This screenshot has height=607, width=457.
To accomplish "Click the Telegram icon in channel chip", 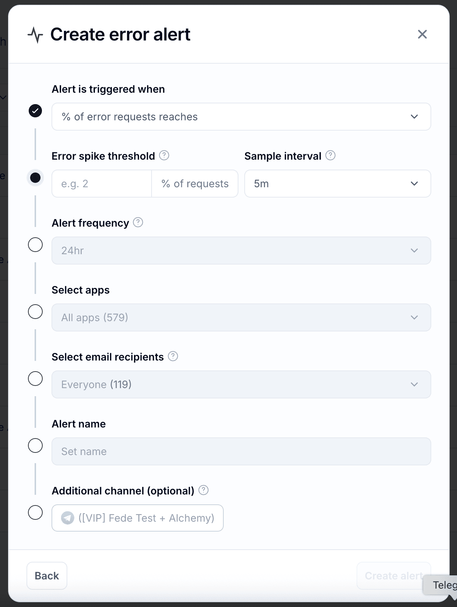I will click(68, 518).
